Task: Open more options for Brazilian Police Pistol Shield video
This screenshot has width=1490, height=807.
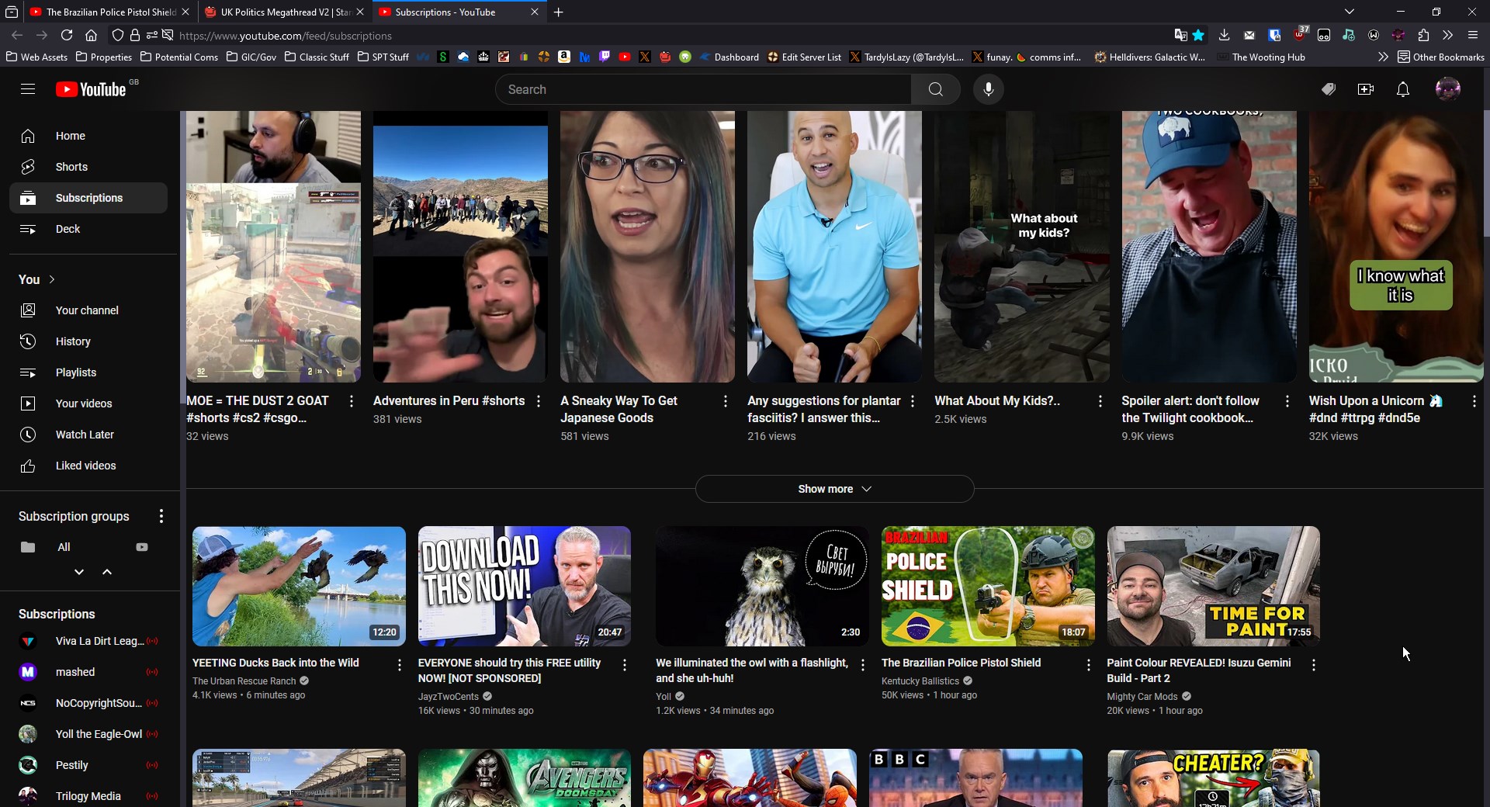Action: tap(1088, 665)
